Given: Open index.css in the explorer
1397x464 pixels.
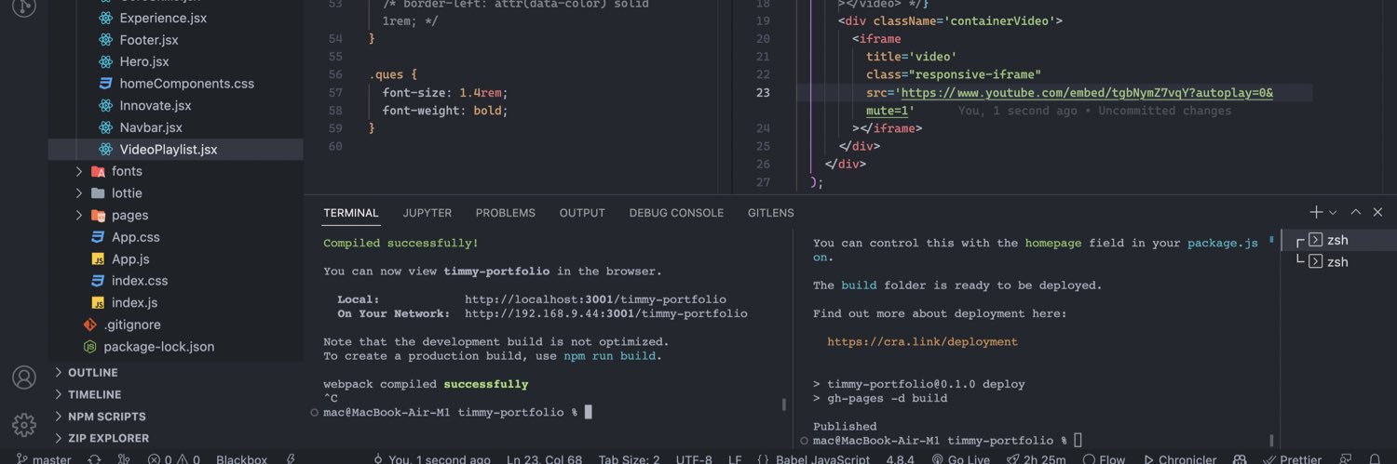Looking at the screenshot, I should coord(176,281).
